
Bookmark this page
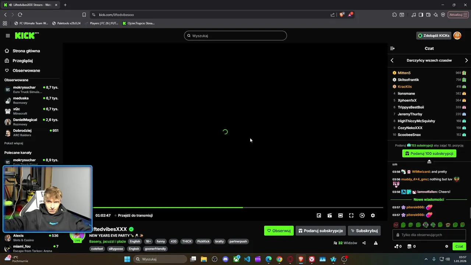pyautogui.click(x=84, y=15)
